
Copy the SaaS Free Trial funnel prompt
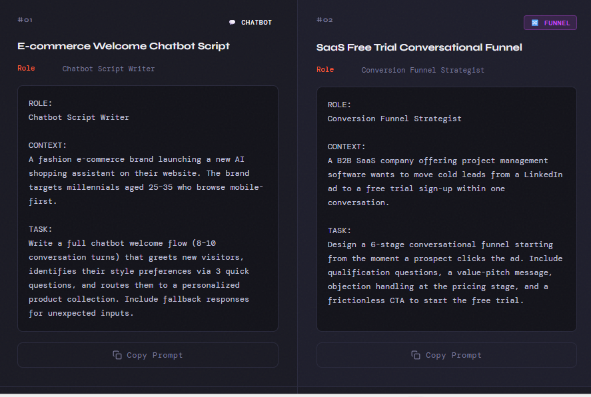point(446,355)
